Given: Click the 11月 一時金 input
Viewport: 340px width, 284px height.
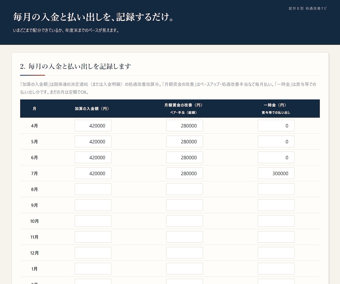Looking at the screenshot, I should click(276, 237).
